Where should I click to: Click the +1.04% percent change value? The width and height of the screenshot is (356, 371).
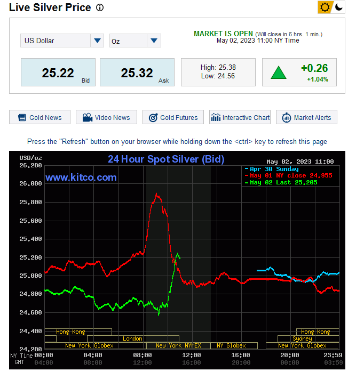pos(318,79)
